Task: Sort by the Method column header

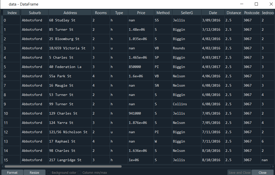Action: (163, 13)
